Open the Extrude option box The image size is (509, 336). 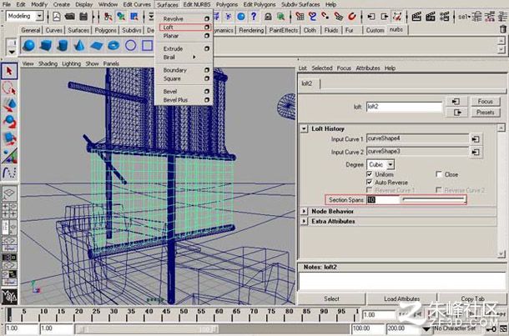click(x=207, y=48)
